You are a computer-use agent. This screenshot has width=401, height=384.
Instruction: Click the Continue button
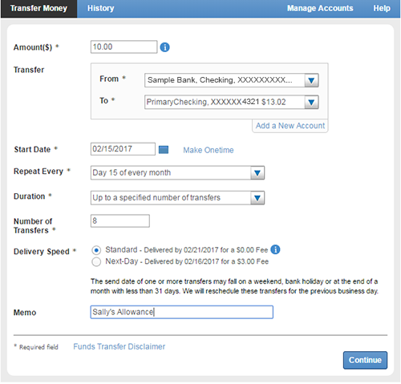(365, 360)
